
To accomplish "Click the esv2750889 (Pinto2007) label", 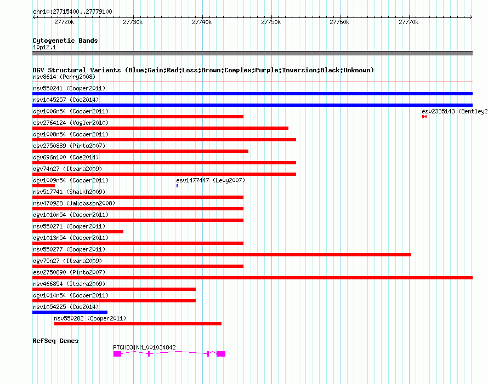I will tap(69, 146).
